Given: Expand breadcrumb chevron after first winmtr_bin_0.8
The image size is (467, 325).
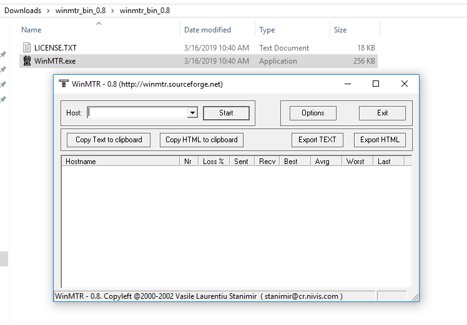Looking at the screenshot, I should (112, 11).
